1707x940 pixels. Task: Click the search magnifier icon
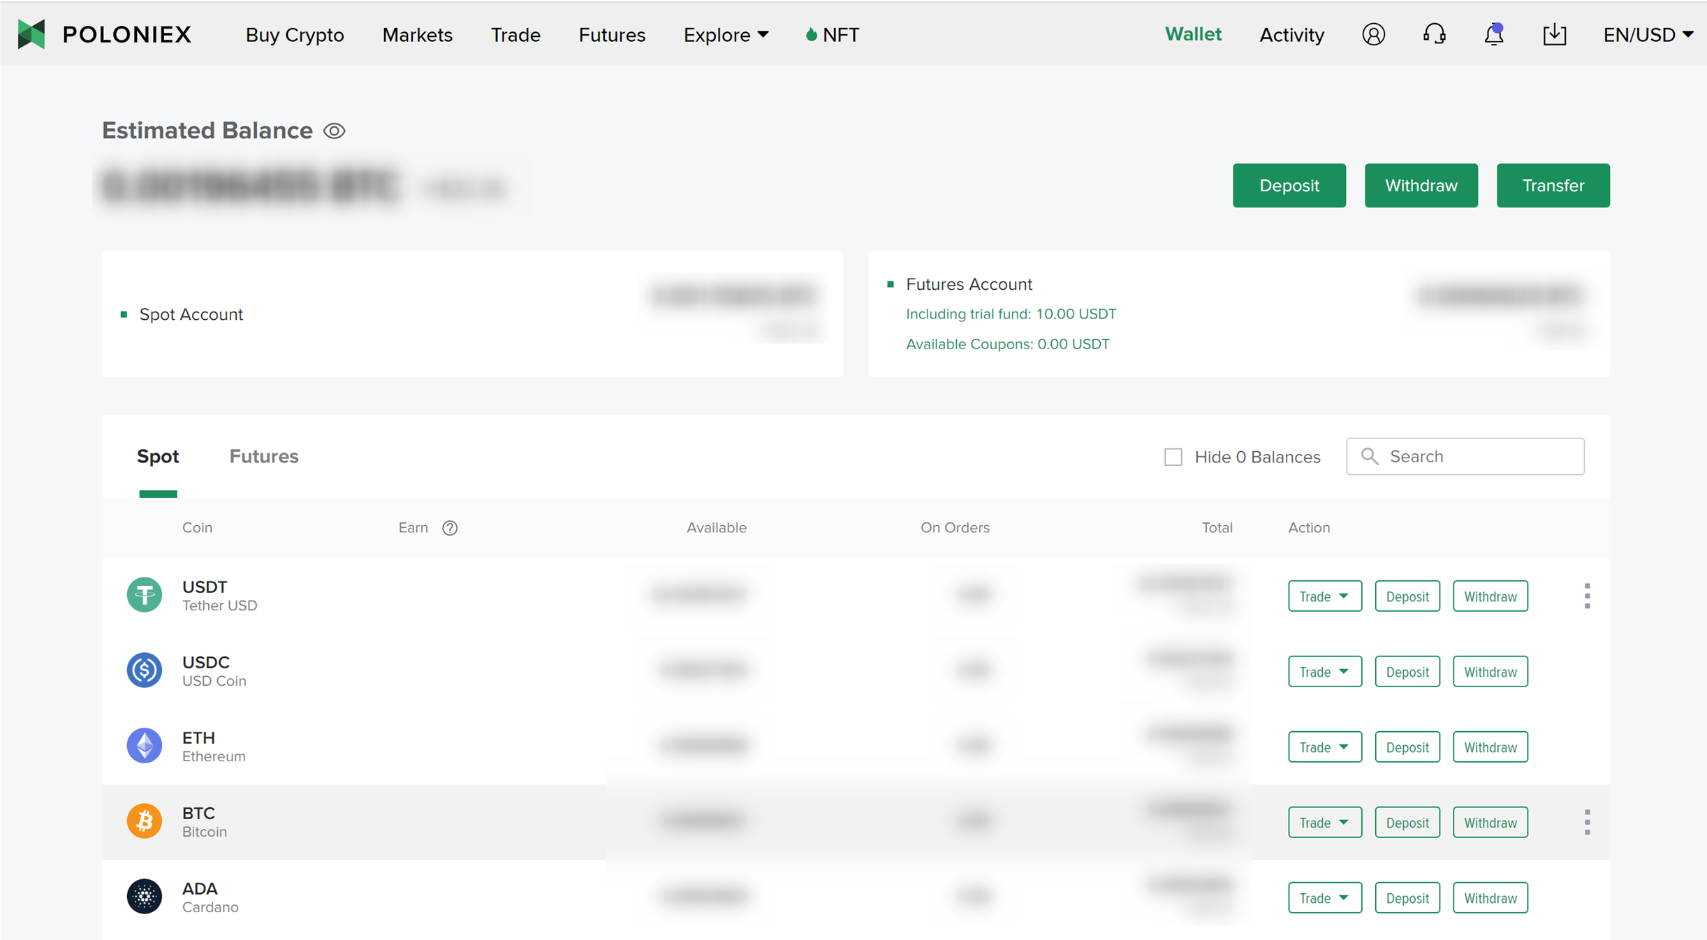coord(1370,456)
